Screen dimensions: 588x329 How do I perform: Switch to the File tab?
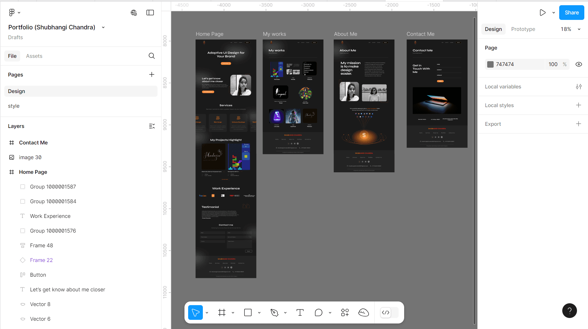pos(12,56)
